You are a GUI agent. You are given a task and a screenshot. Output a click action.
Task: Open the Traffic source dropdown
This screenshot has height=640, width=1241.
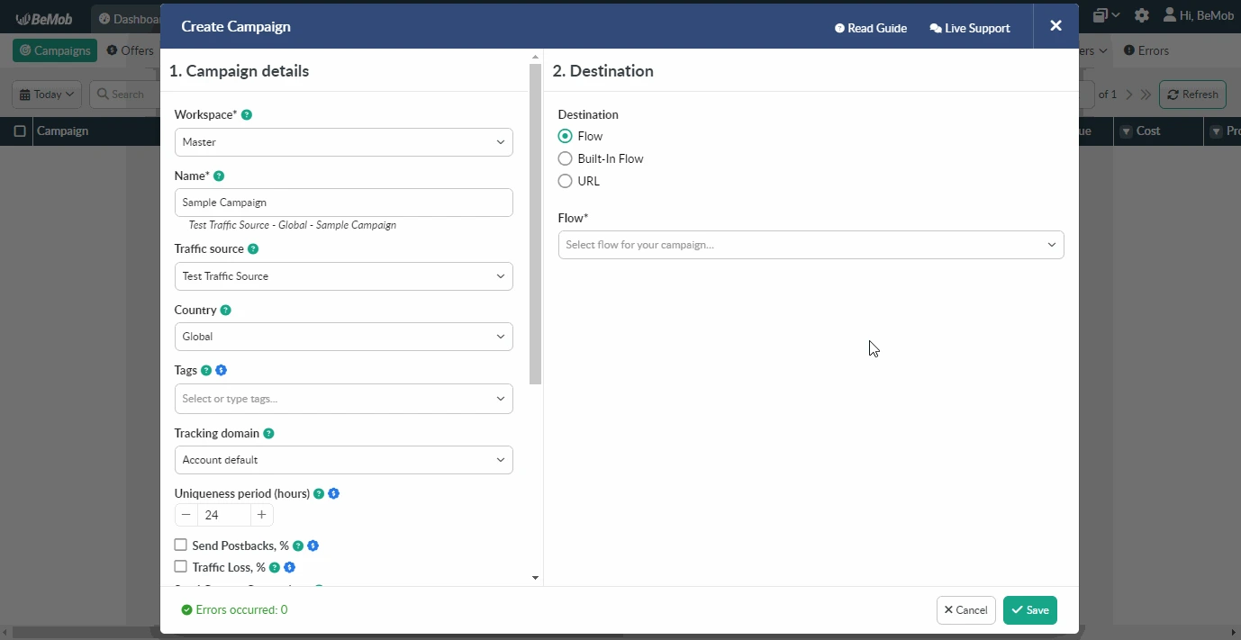tap(343, 276)
